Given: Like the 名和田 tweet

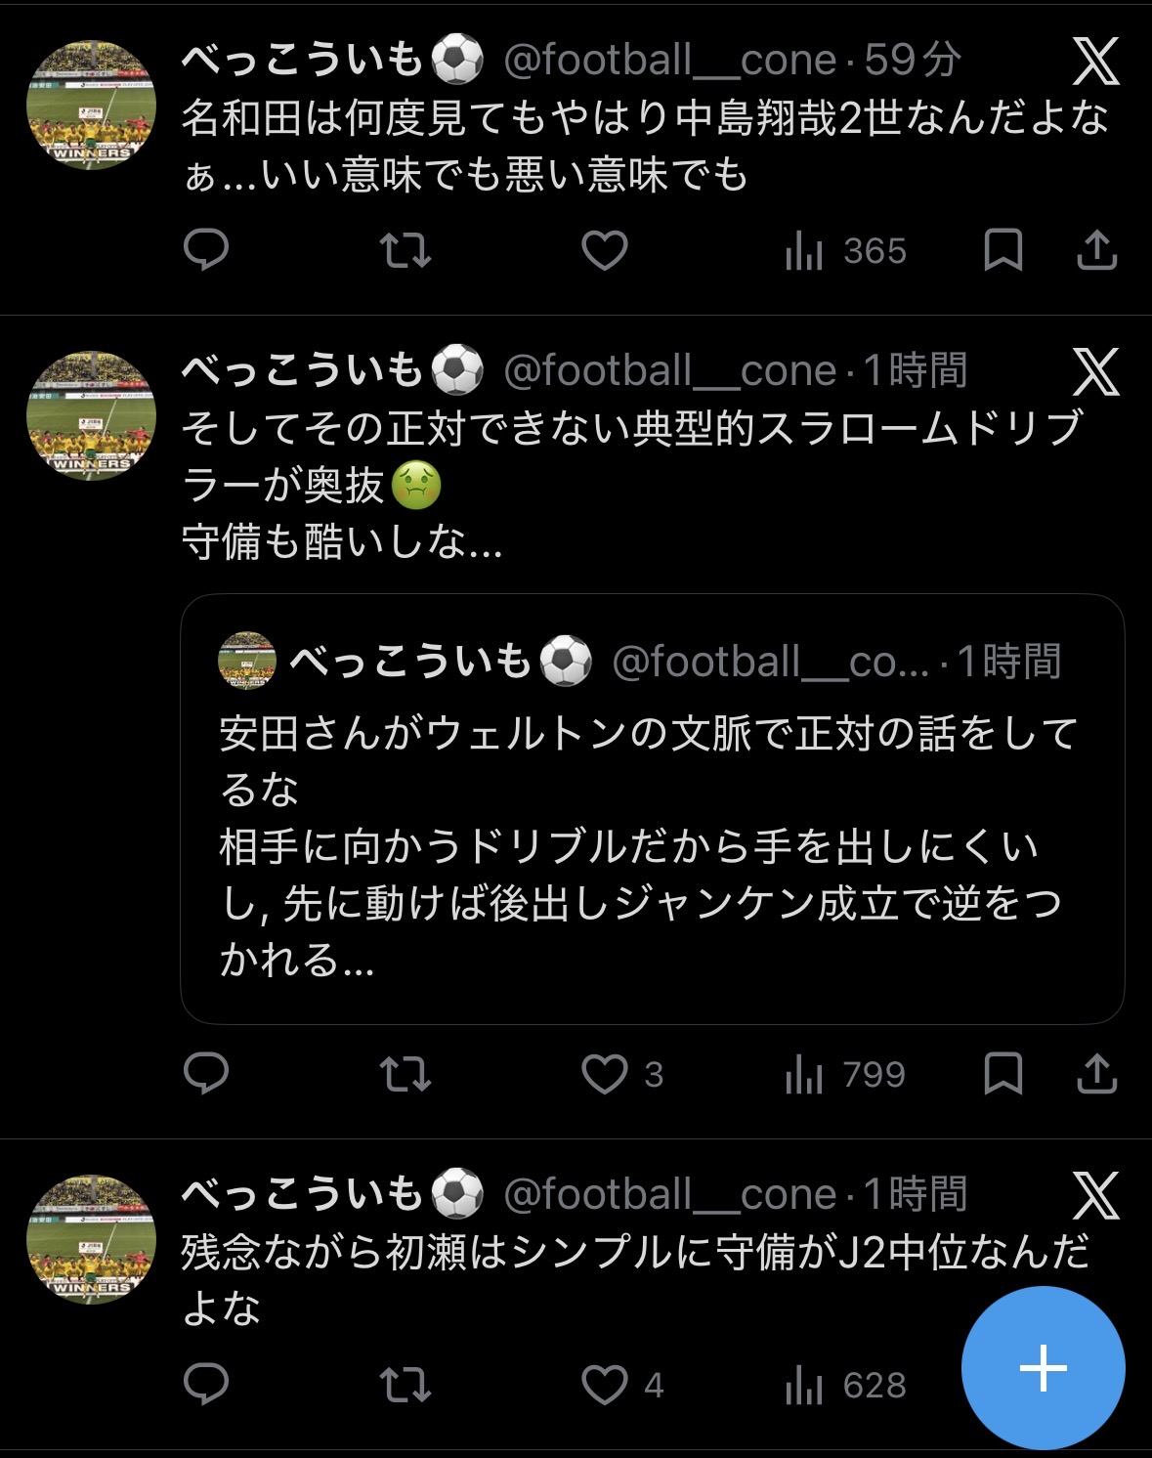Looking at the screenshot, I should (605, 250).
